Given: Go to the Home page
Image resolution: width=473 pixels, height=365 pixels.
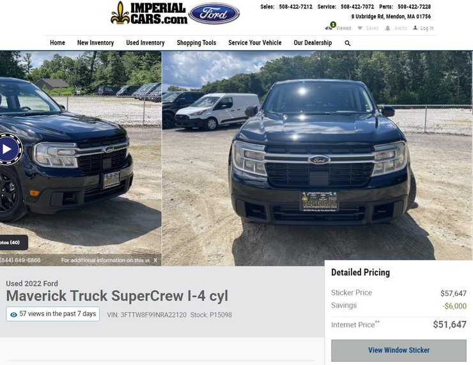Looking at the screenshot, I should [x=58, y=43].
